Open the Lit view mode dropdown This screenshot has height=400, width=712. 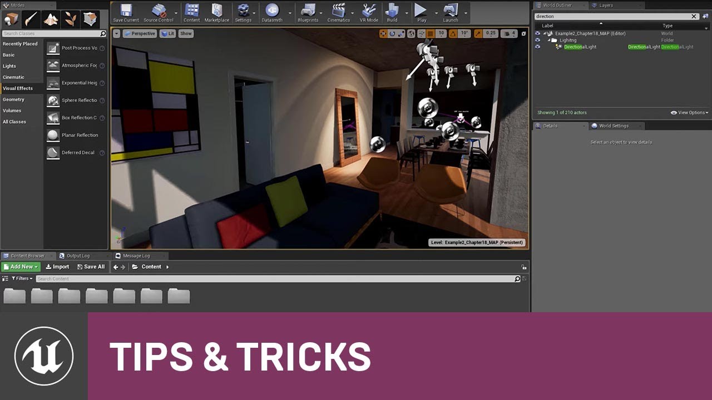(x=167, y=33)
